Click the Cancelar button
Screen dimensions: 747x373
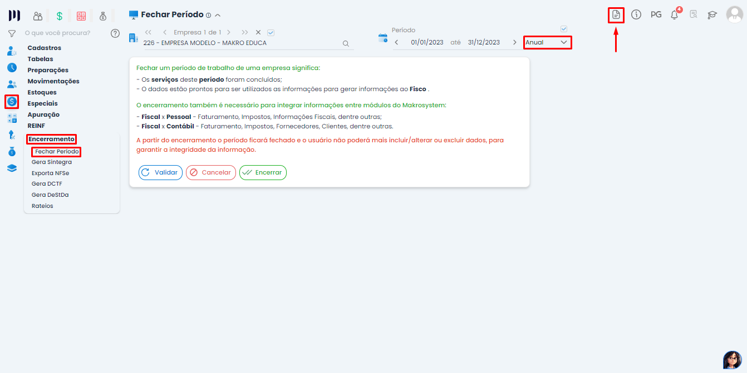pyautogui.click(x=210, y=172)
